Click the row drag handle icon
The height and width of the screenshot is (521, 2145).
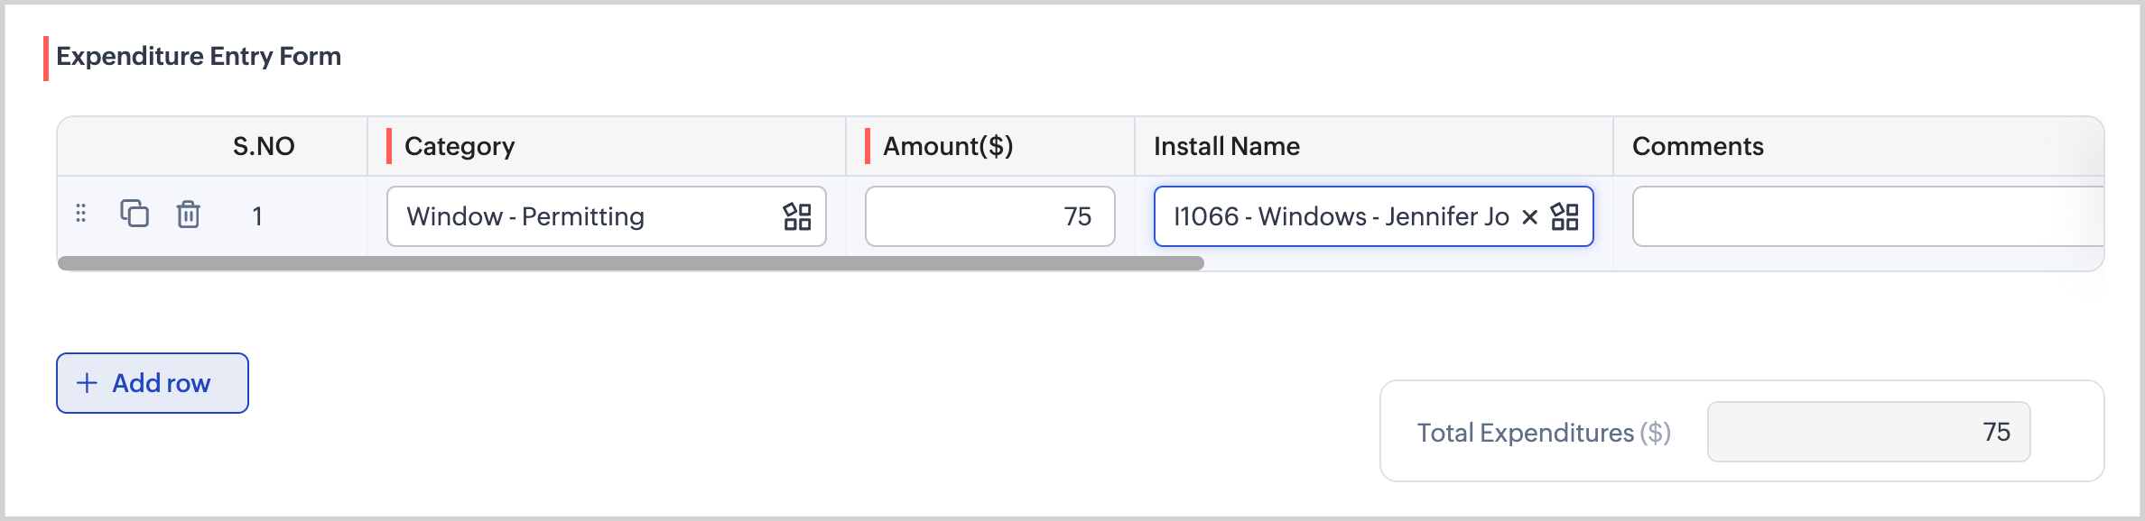tap(81, 214)
